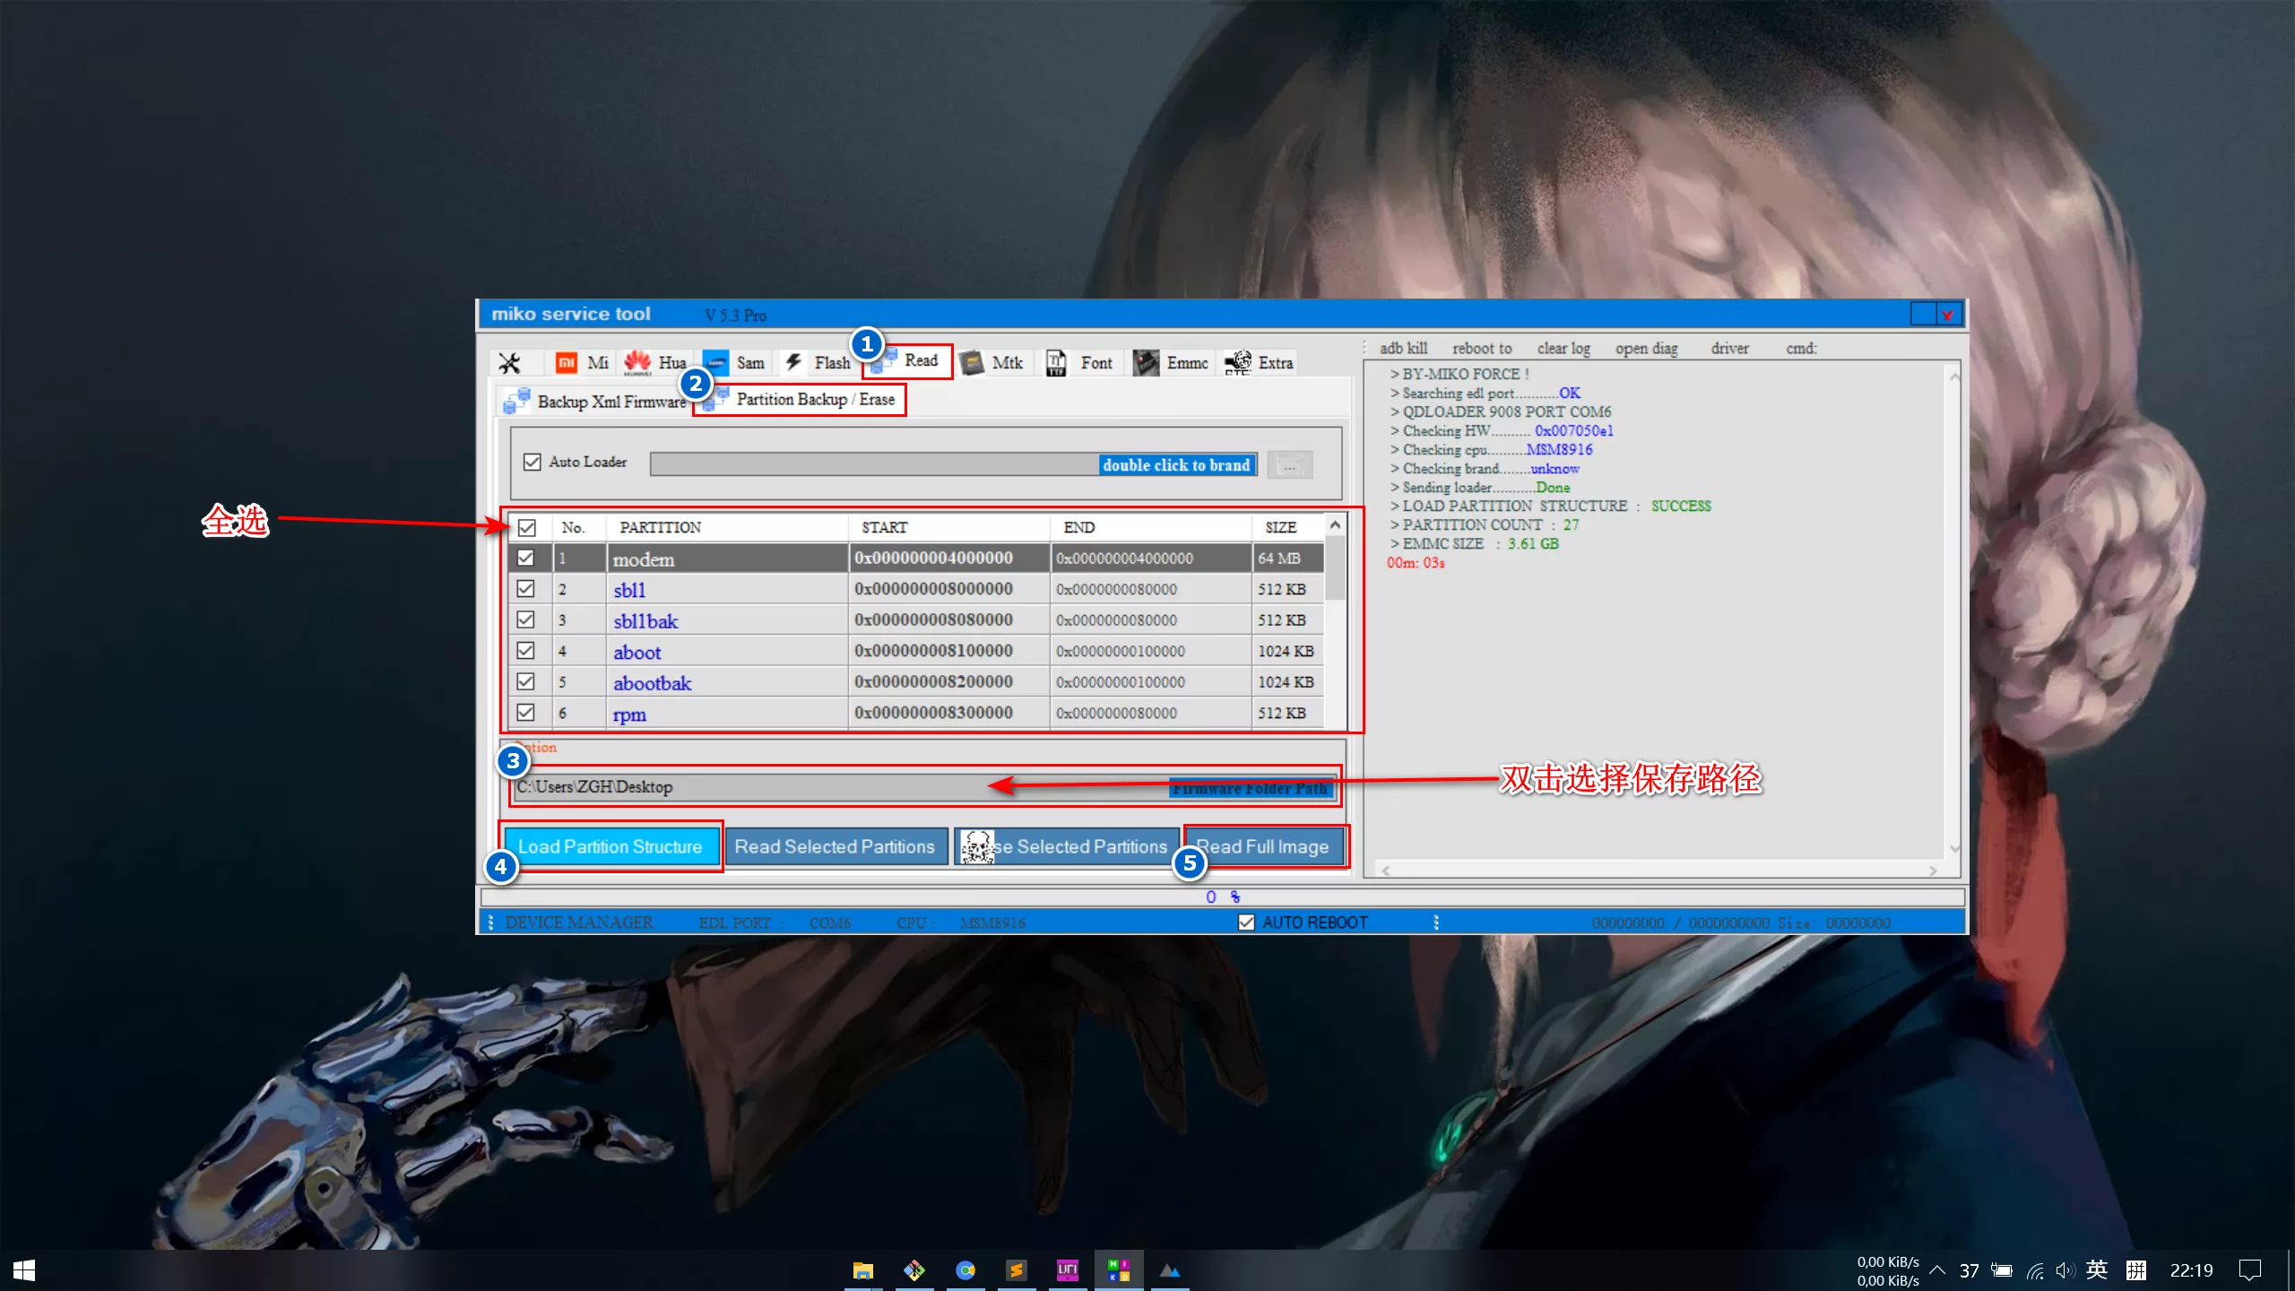The image size is (2295, 1291).
Task: Select the rpm partition name
Action: (x=629, y=715)
